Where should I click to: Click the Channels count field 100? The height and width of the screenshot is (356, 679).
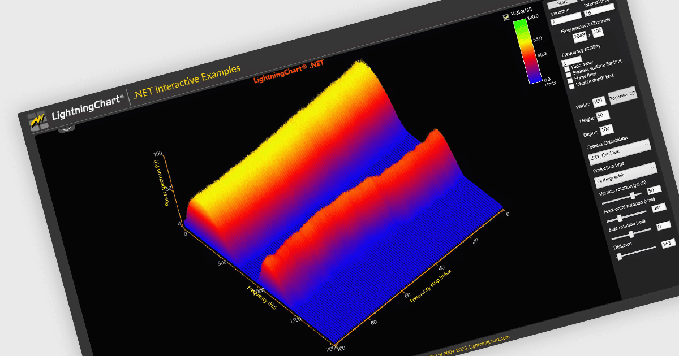[x=598, y=32]
